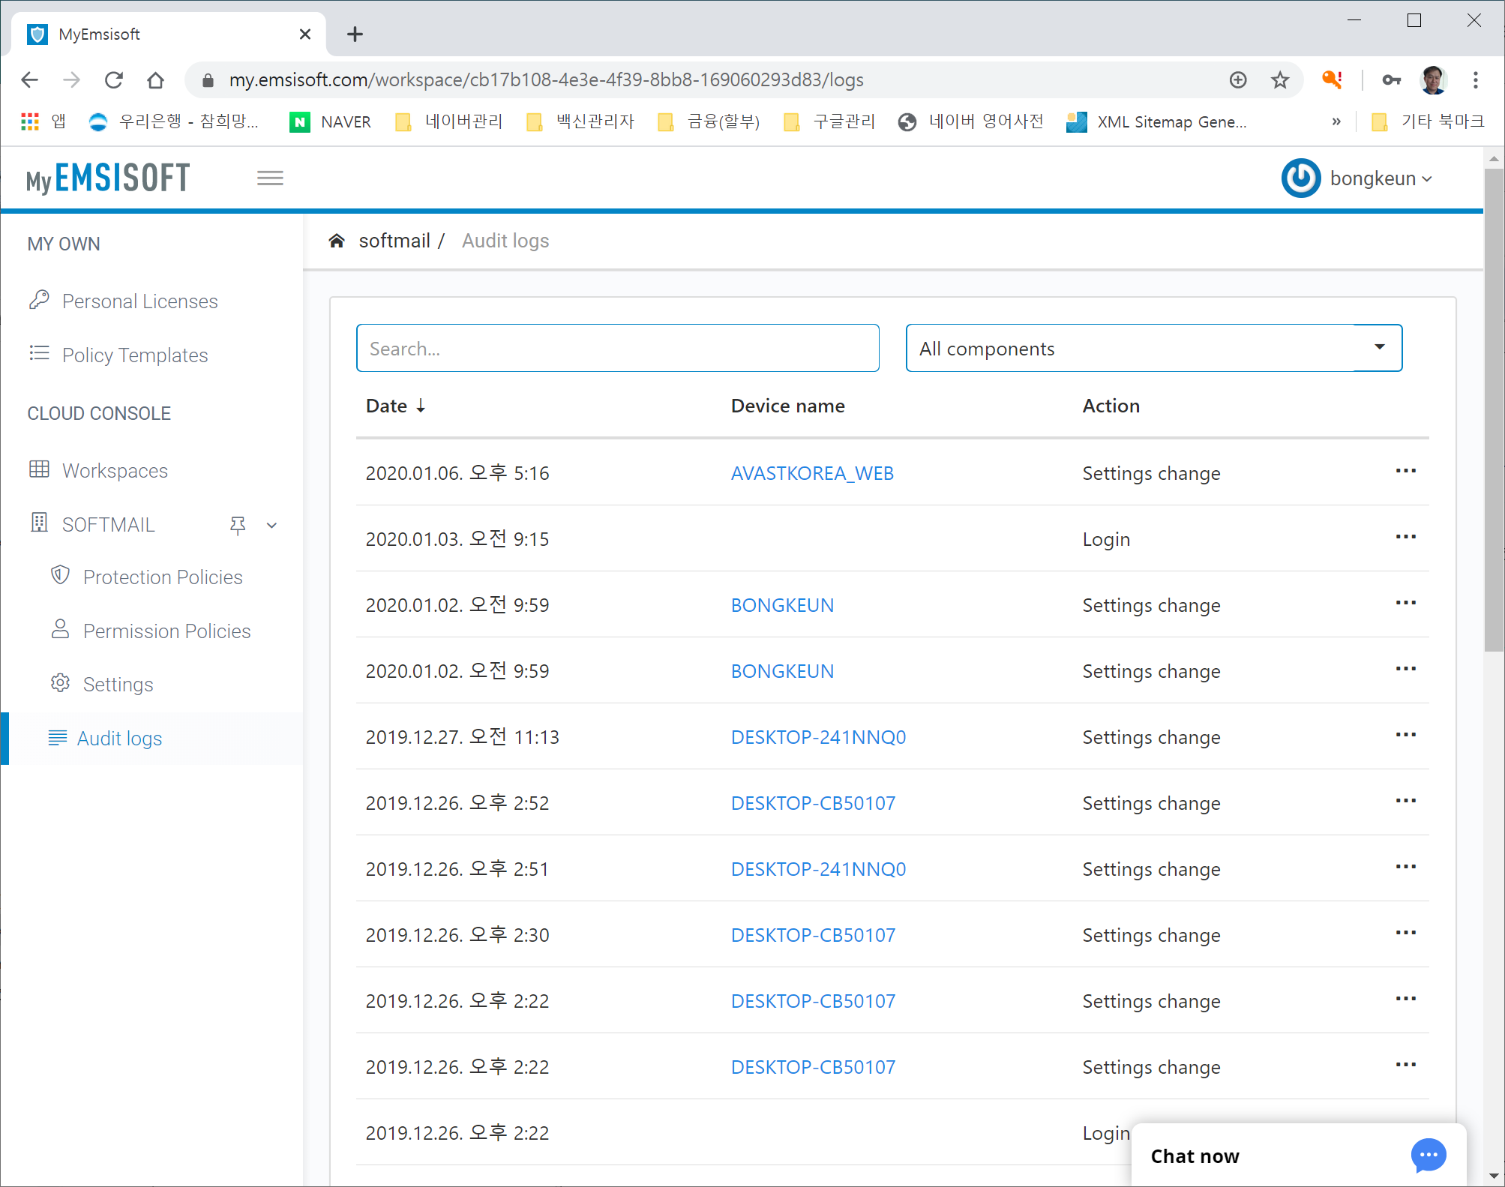Expand the hamburger menu icon
Image resolution: width=1505 pixels, height=1187 pixels.
(270, 177)
